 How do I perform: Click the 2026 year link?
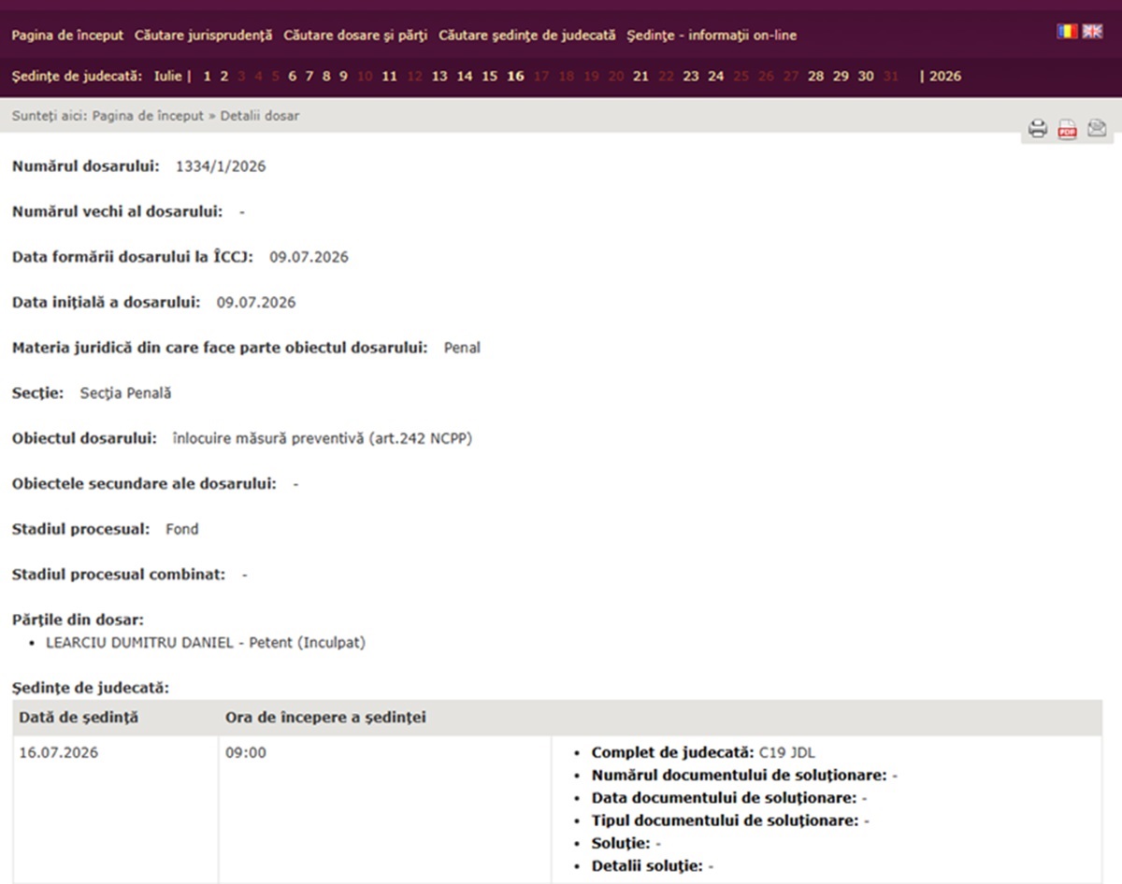coord(944,77)
